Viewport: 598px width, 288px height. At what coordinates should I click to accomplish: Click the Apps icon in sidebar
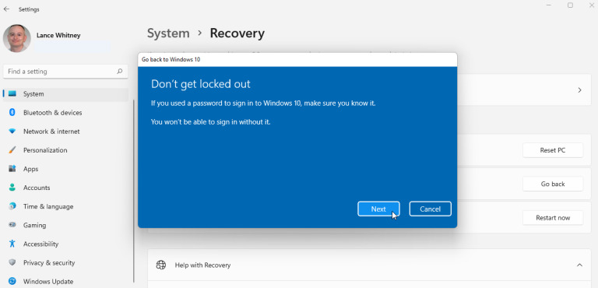(12, 169)
